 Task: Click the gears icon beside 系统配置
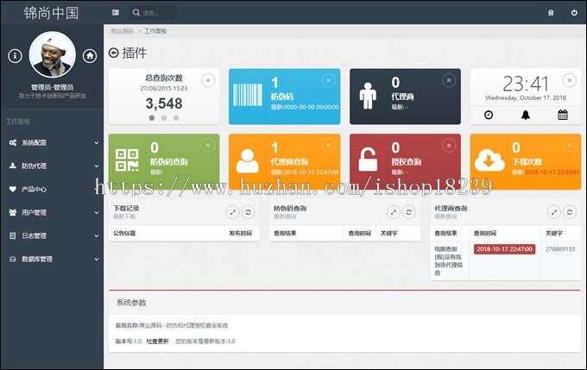[13, 142]
